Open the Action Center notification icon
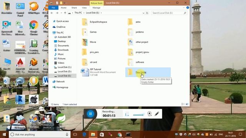 pyautogui.click(x=240, y=135)
